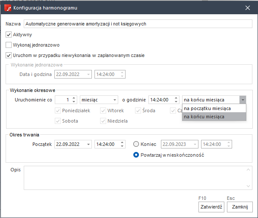Decrease 'o godzinie' time with down arrow

[176, 101]
